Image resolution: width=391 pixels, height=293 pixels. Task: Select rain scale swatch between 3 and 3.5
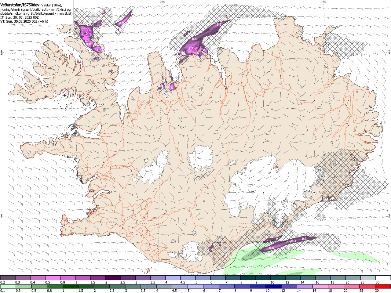pyautogui.click(x=133, y=286)
